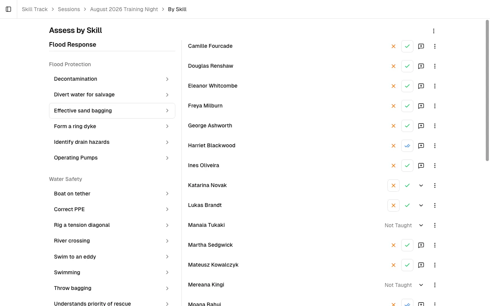
Task: Add a comment for Harriet Blackwood
Action: pyautogui.click(x=421, y=146)
